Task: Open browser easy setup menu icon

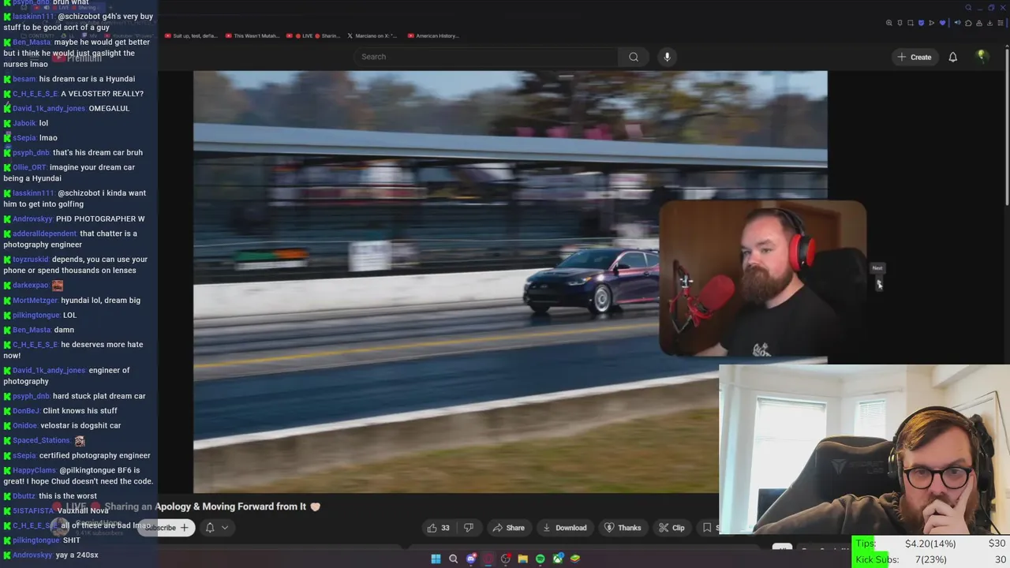Action: 1001,23
